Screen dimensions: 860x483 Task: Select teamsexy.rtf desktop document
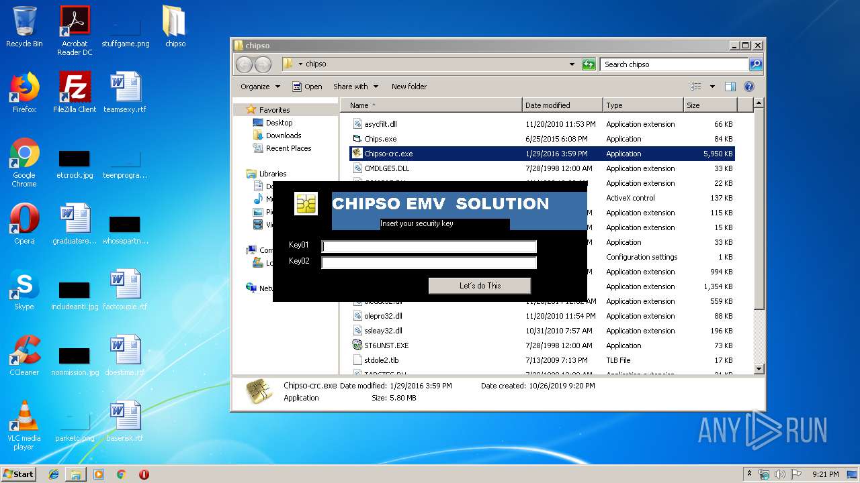tap(125, 93)
